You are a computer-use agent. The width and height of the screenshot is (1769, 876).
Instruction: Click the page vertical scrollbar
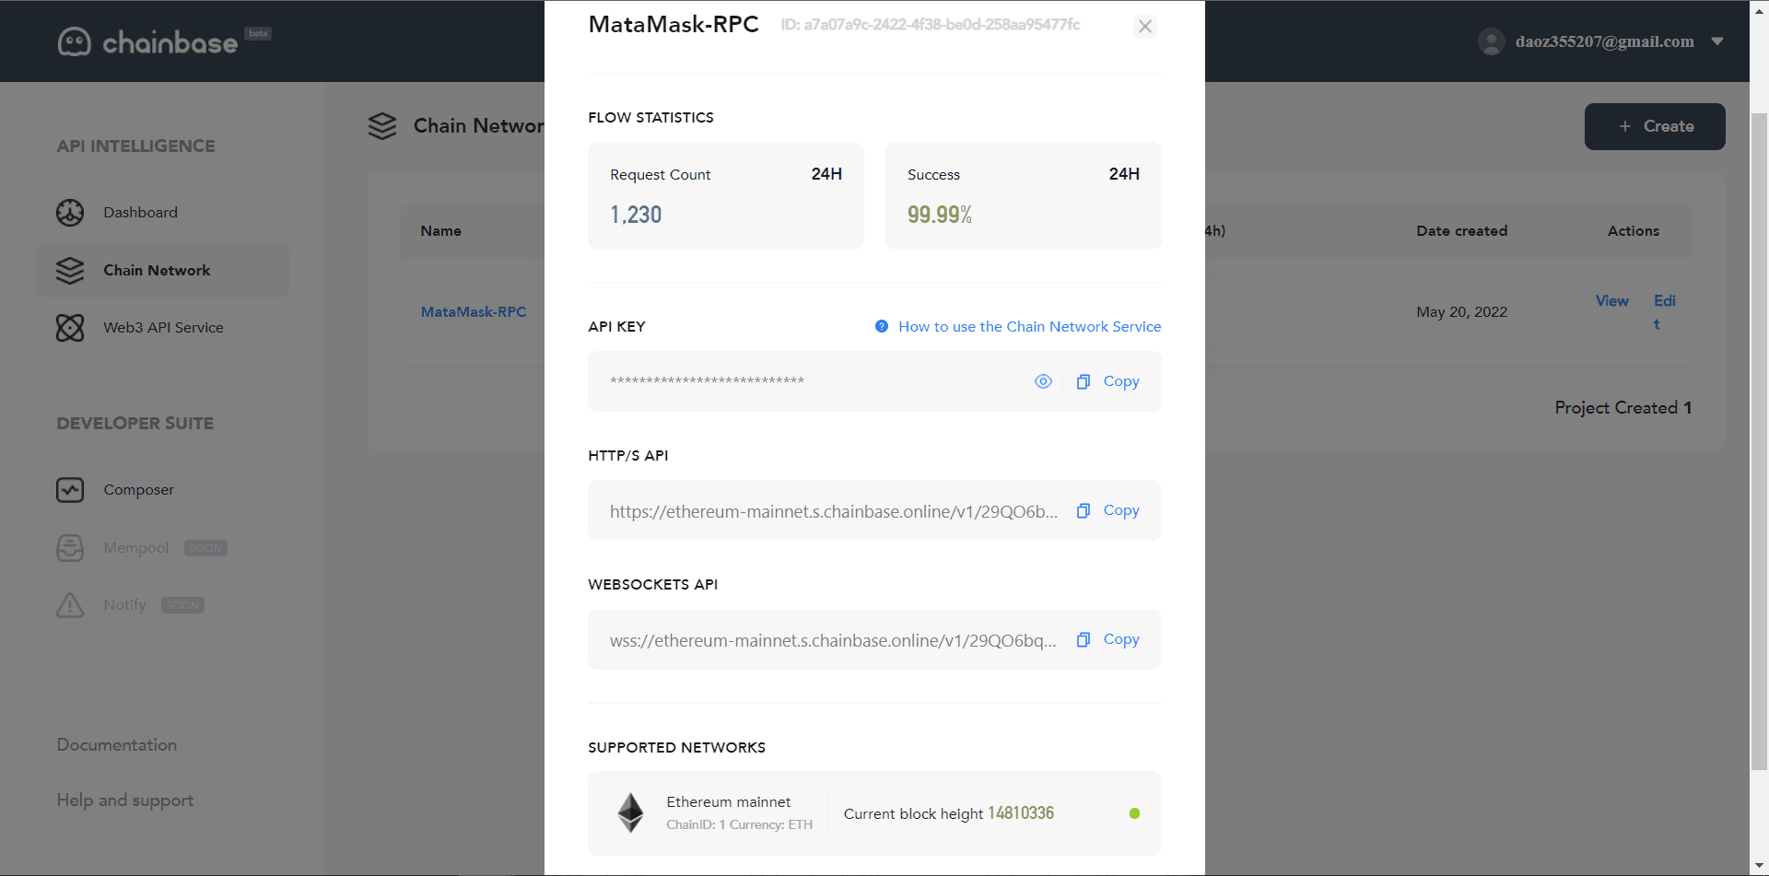point(1759,442)
